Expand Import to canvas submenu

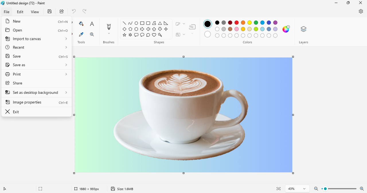pos(37,39)
